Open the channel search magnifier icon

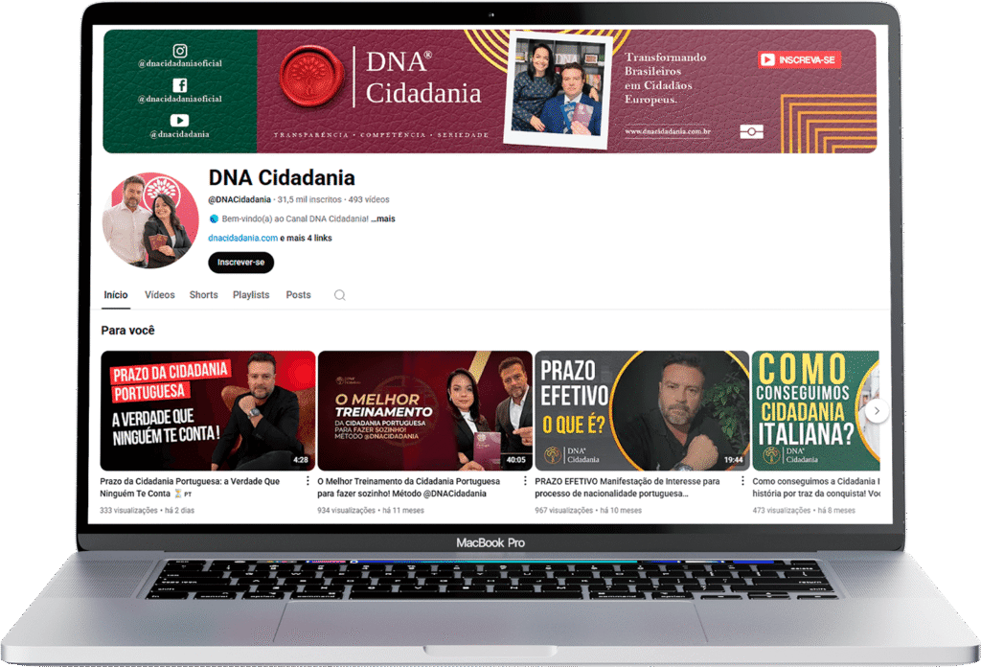[x=339, y=295]
